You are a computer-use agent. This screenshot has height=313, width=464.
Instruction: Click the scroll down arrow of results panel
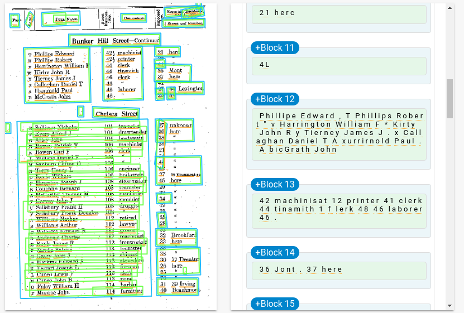[450, 306]
